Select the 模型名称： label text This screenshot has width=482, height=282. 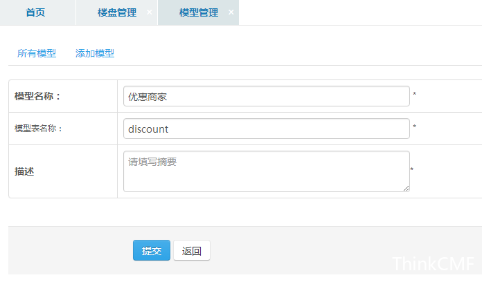tap(38, 96)
